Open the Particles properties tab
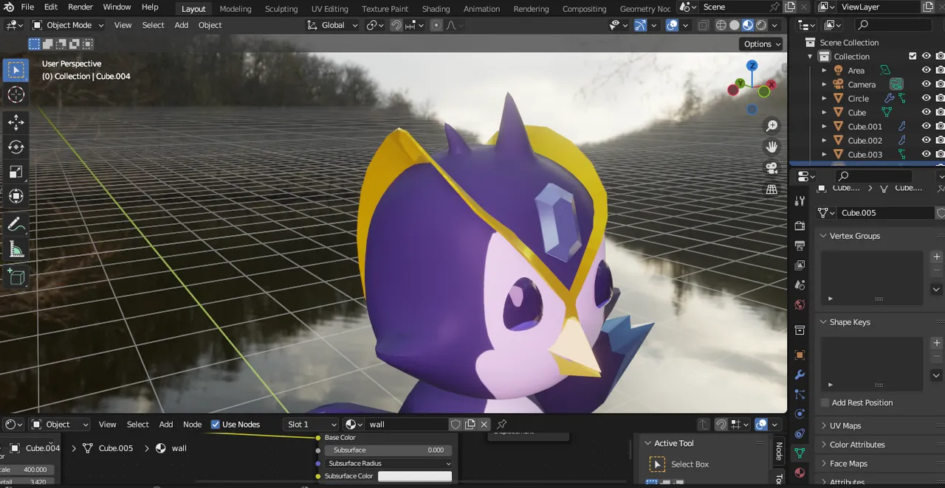The height and width of the screenshot is (488, 945). click(x=800, y=394)
